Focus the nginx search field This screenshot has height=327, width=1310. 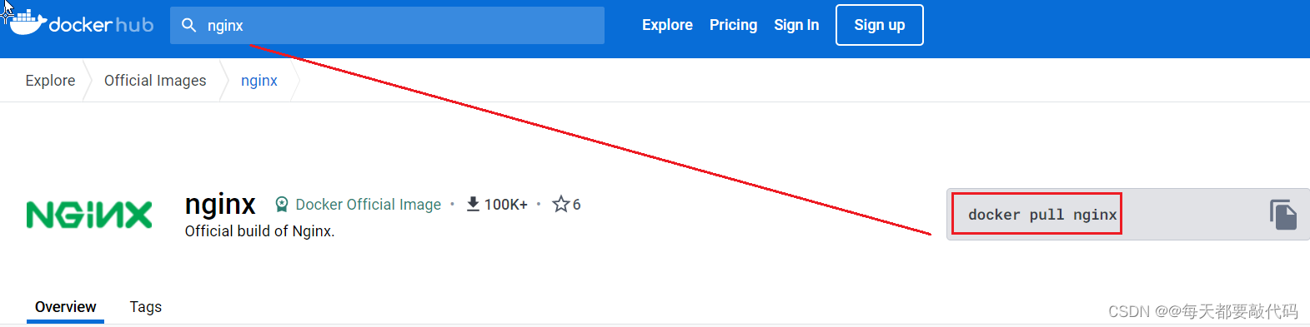tap(387, 25)
